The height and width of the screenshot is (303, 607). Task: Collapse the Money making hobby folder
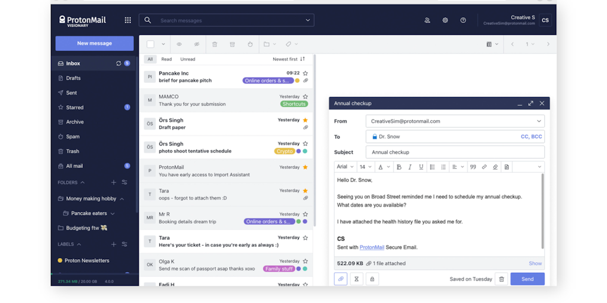tap(122, 199)
